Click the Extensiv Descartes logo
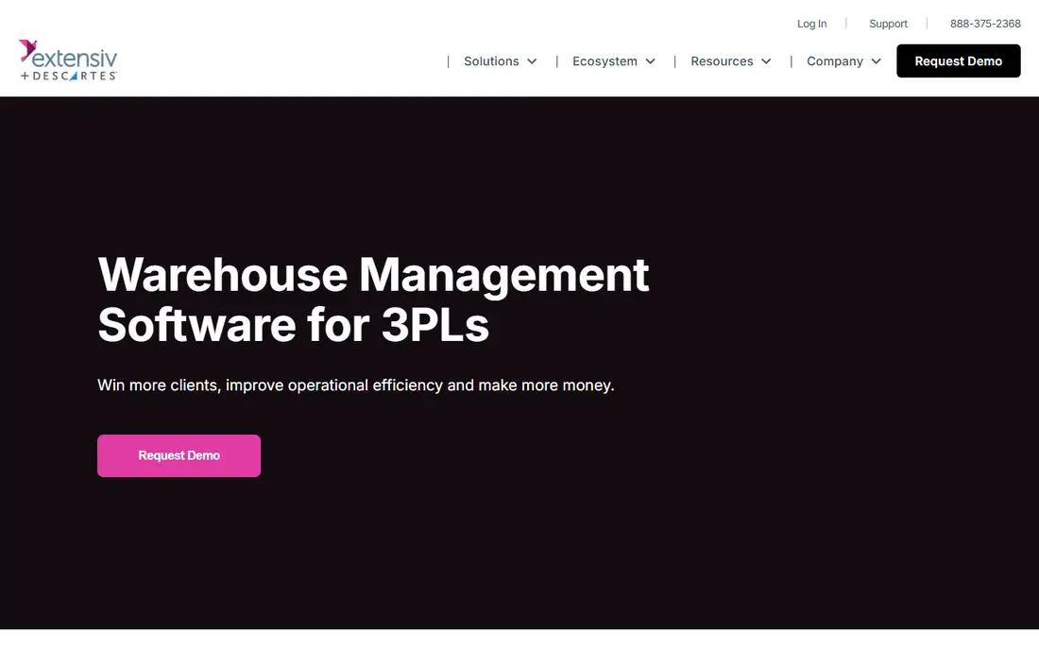Image resolution: width=1039 pixels, height=650 pixels. (68, 60)
